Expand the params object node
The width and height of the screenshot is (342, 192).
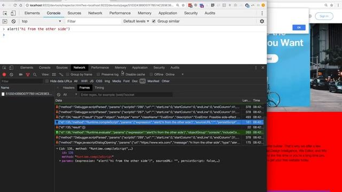coord(60,161)
